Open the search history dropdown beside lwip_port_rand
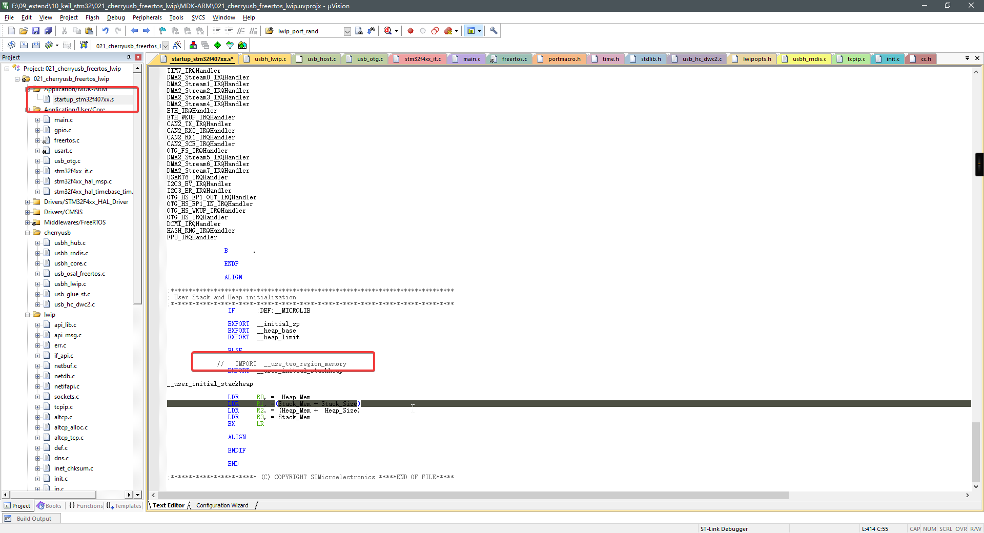The image size is (984, 533). click(347, 31)
